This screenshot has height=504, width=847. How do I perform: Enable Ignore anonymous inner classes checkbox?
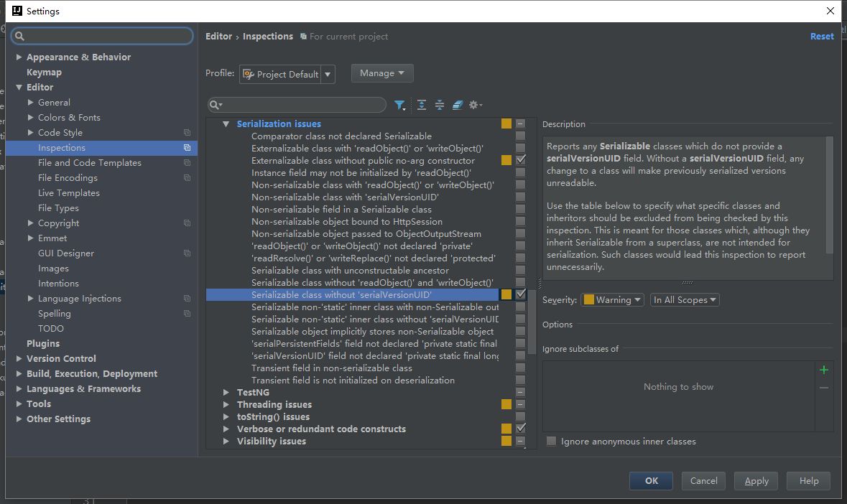551,442
